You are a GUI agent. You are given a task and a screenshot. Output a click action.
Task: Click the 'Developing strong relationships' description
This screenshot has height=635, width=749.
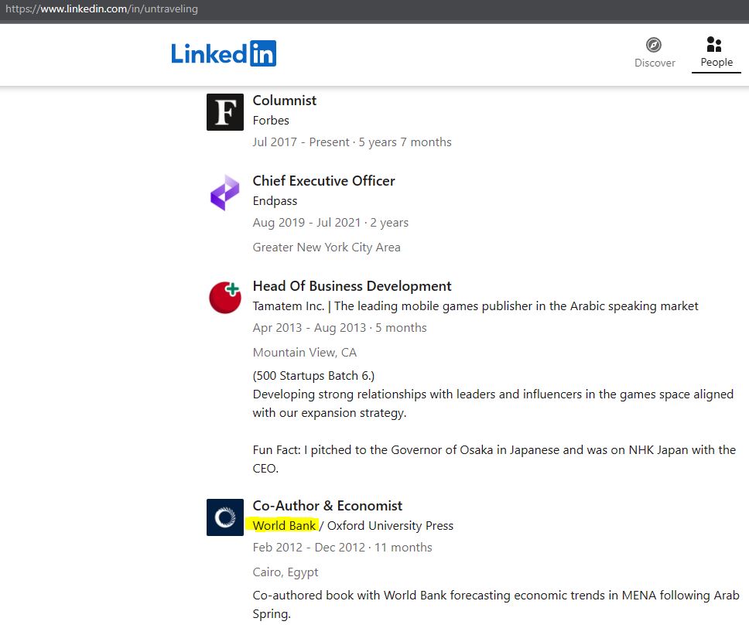[x=493, y=404]
